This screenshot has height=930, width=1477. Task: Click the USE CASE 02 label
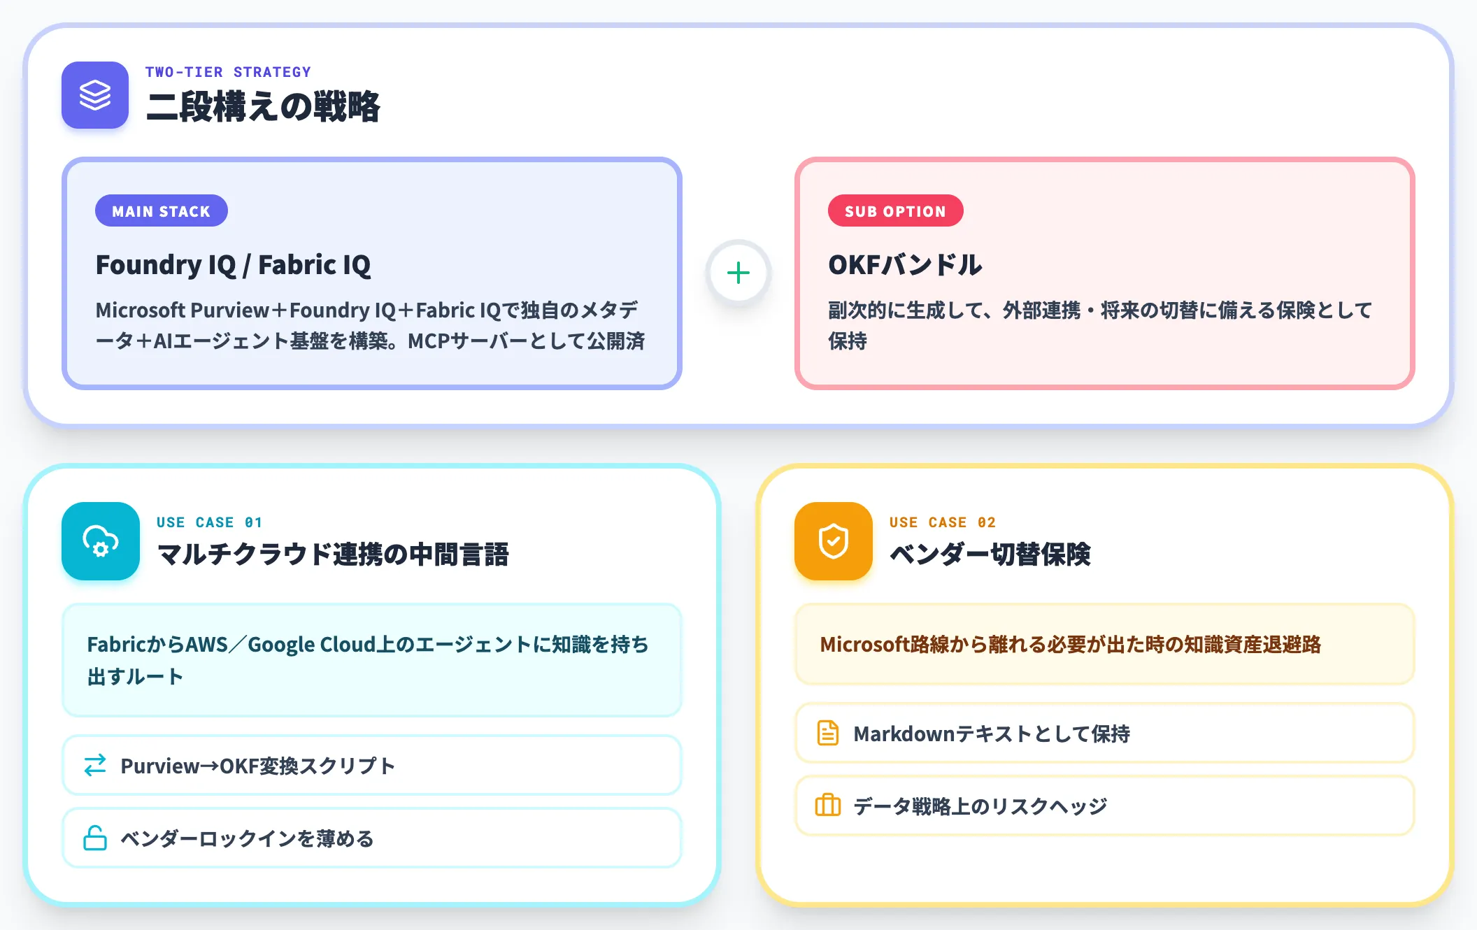(943, 522)
